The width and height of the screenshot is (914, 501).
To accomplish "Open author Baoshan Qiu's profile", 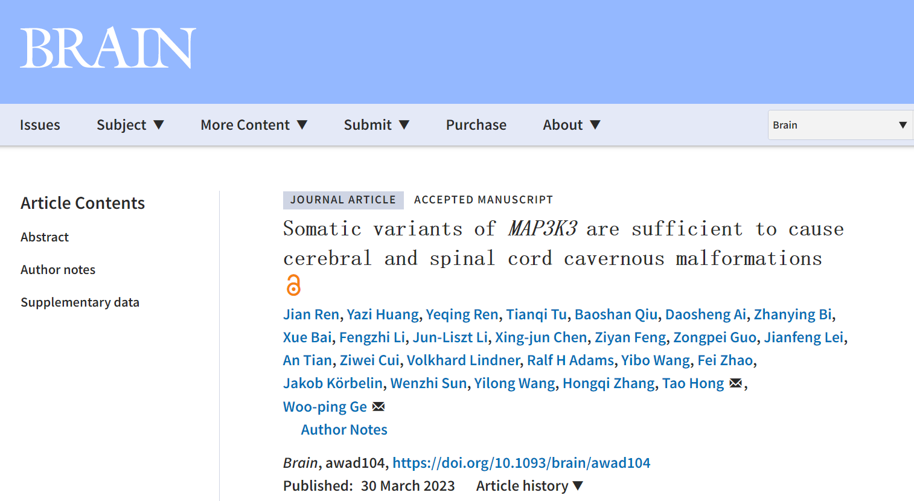I will pos(616,314).
